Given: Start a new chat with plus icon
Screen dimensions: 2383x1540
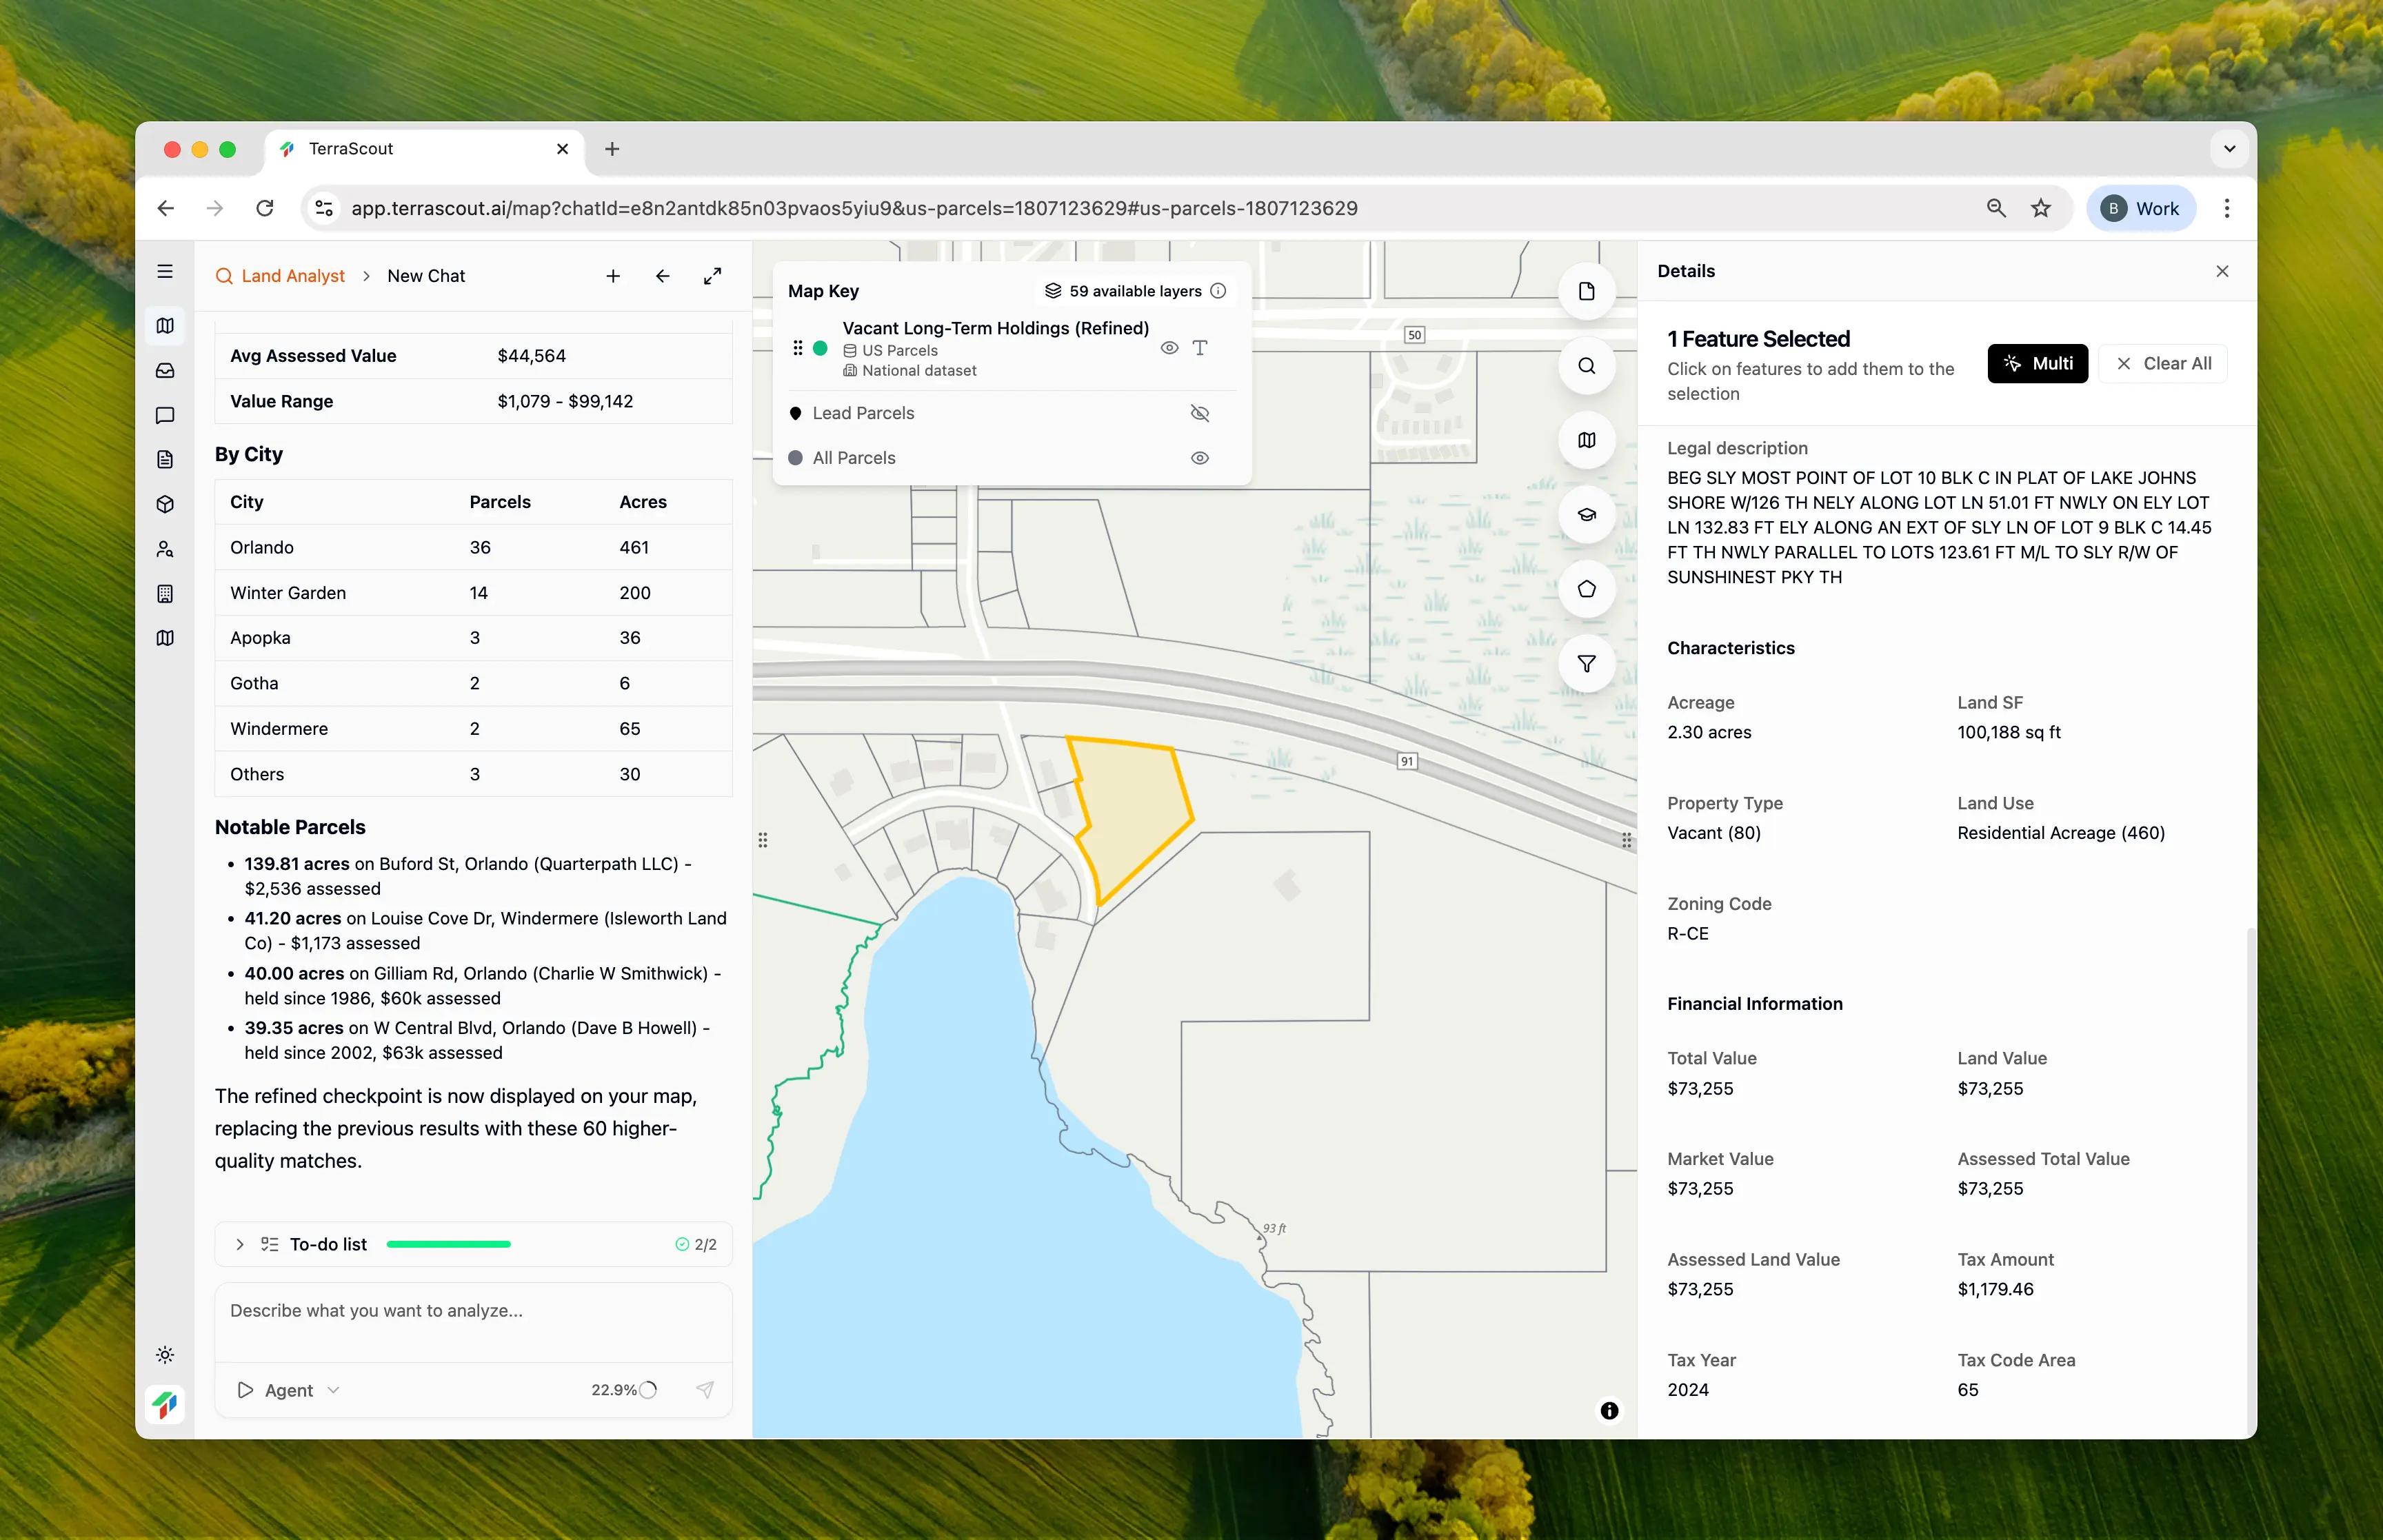Looking at the screenshot, I should pyautogui.click(x=613, y=276).
